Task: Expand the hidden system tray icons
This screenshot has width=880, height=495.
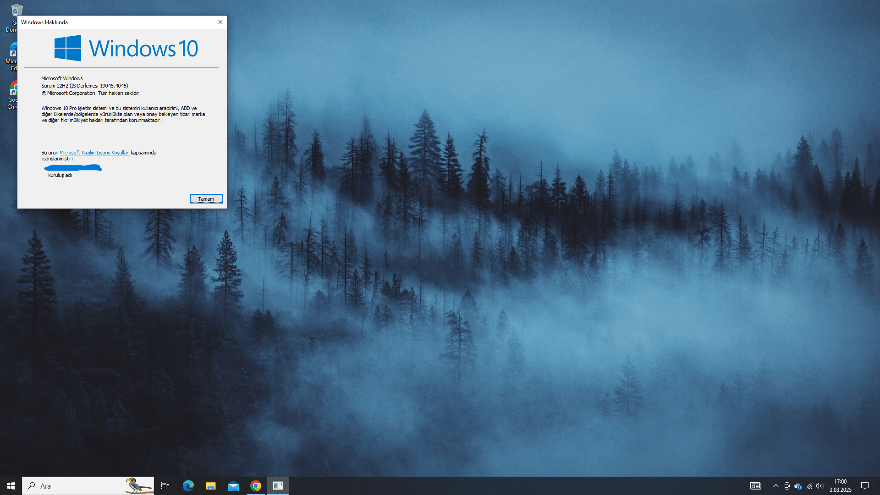Action: [x=775, y=486]
